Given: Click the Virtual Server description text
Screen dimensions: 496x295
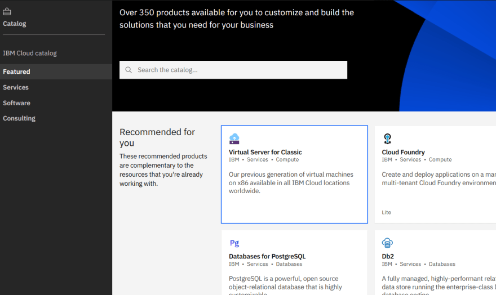Looking at the screenshot, I should click(291, 182).
